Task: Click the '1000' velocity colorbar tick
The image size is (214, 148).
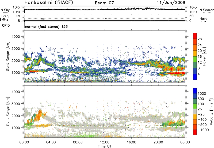Action: (x=202, y=94)
